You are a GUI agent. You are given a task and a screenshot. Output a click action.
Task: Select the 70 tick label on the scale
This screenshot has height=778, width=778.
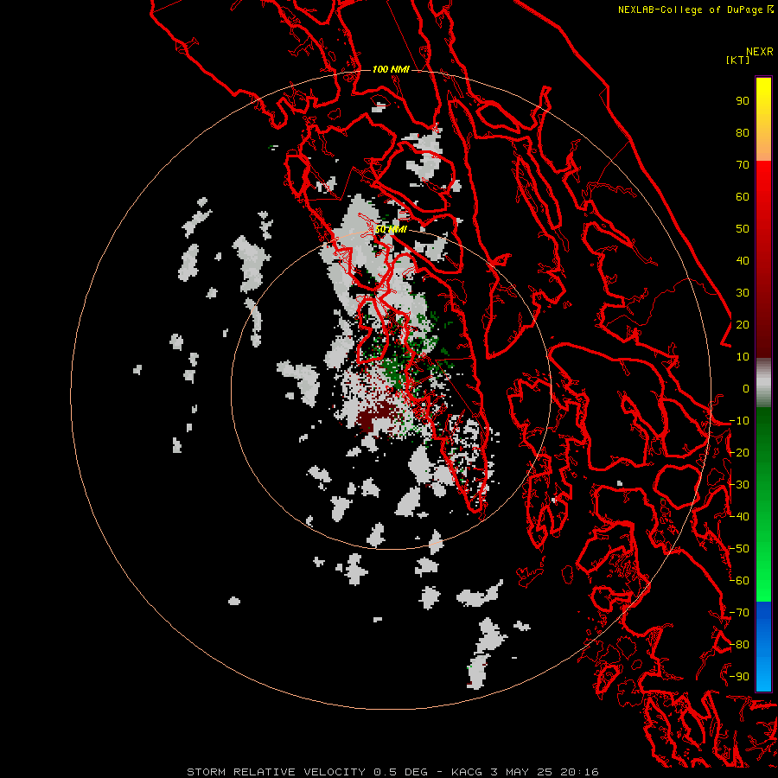[743, 165]
